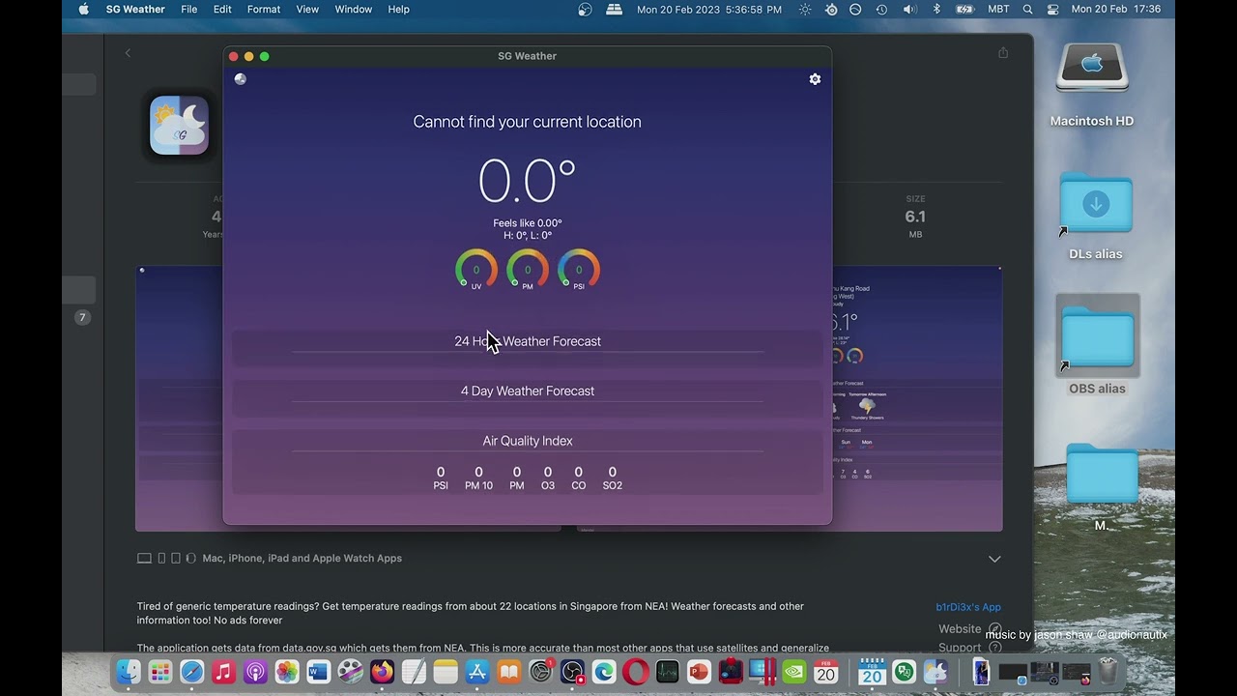The image size is (1237, 696).
Task: Open the Apple menu
Action: tap(84, 9)
